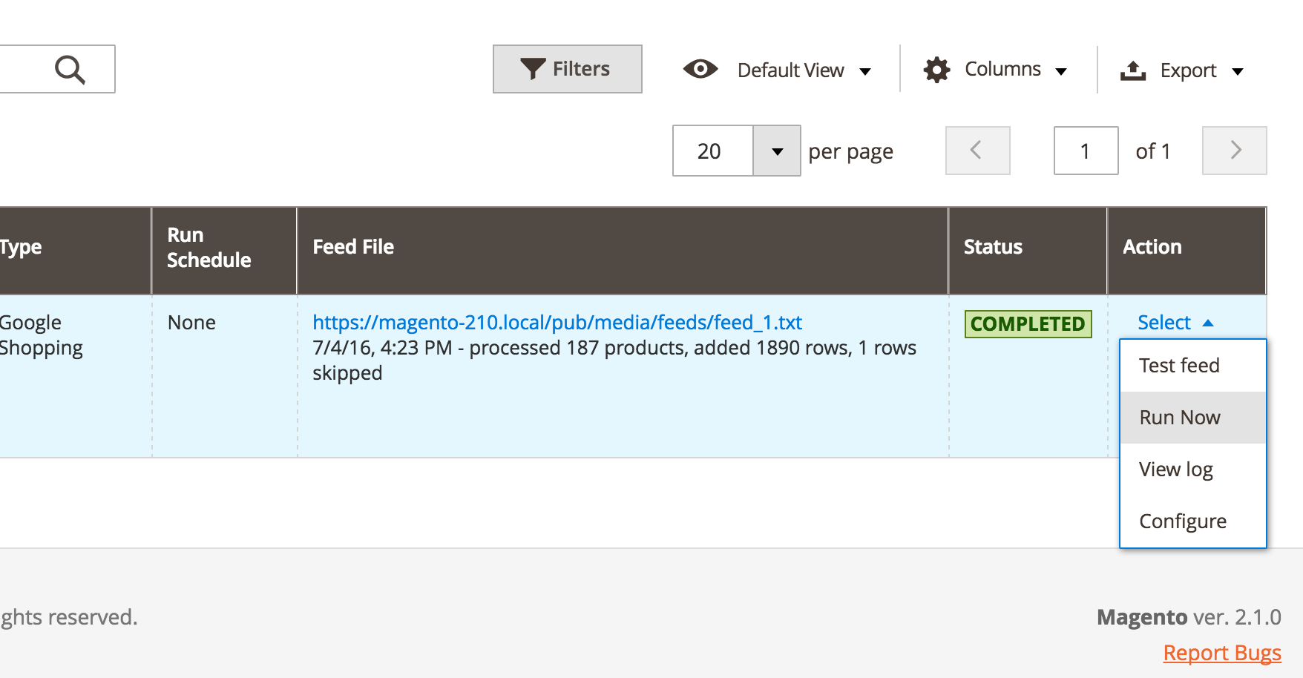Image resolution: width=1303 pixels, height=678 pixels.
Task: Click the Action column header
Action: (x=1187, y=251)
